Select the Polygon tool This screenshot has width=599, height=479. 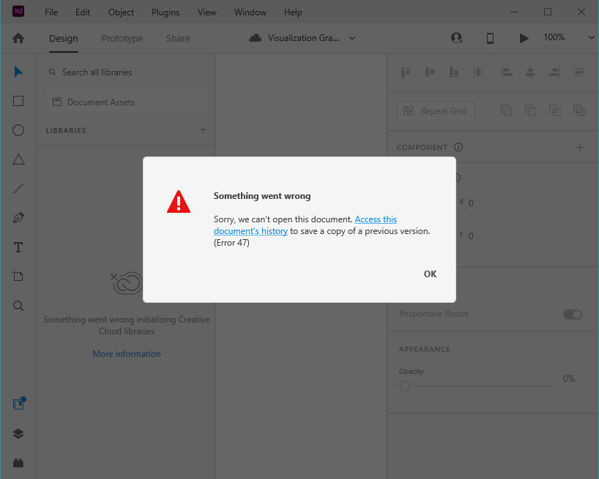pos(18,159)
